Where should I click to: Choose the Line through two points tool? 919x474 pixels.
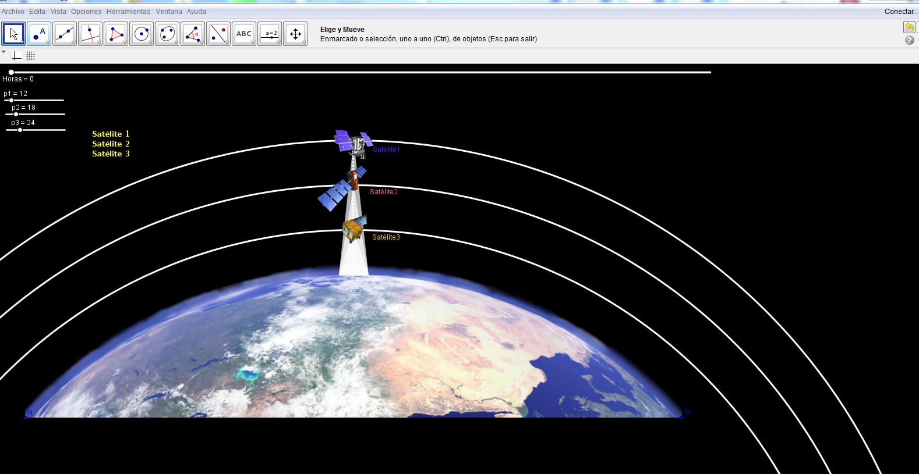[65, 34]
